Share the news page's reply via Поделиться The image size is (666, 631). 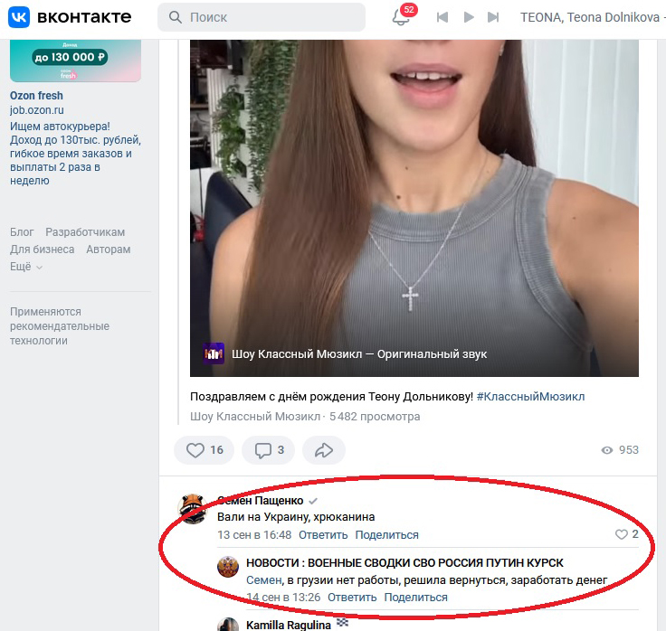(415, 598)
